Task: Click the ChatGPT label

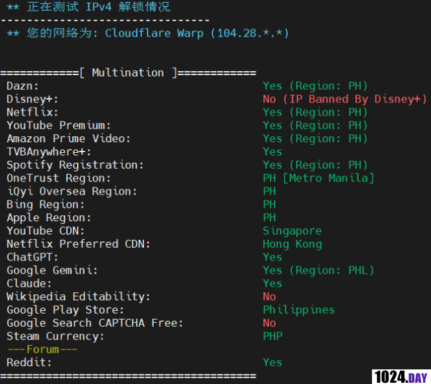Action: coord(32,257)
